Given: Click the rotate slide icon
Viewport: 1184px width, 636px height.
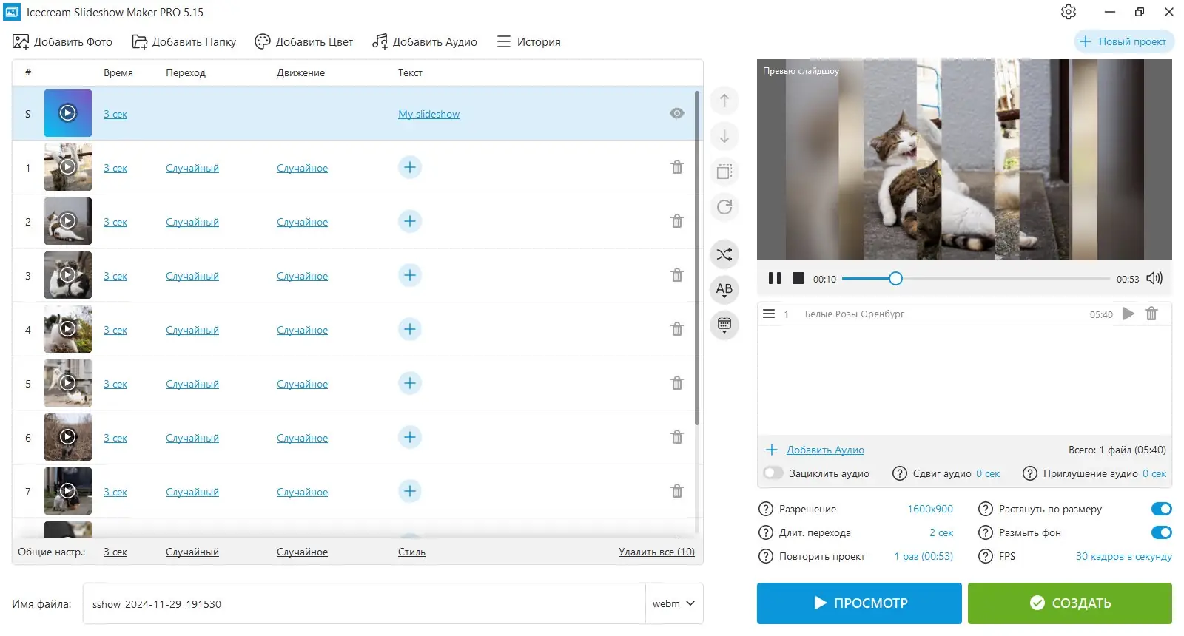Looking at the screenshot, I should coord(724,207).
